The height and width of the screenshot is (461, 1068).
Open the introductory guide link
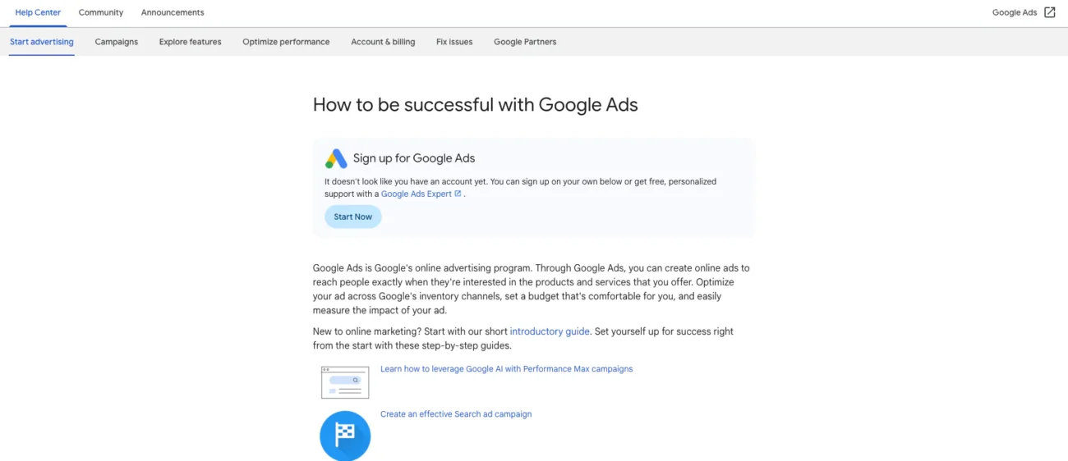[x=550, y=331]
